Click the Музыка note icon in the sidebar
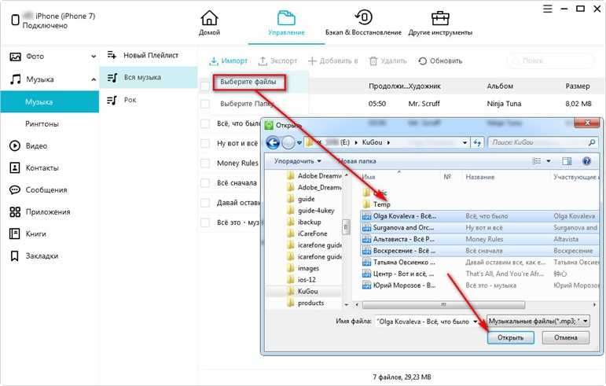Screen dimensions: 606x386 point(15,79)
